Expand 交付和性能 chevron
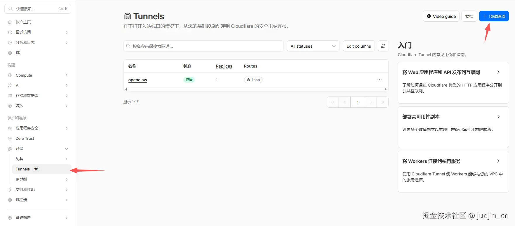This screenshot has width=515, height=226. click(x=67, y=190)
